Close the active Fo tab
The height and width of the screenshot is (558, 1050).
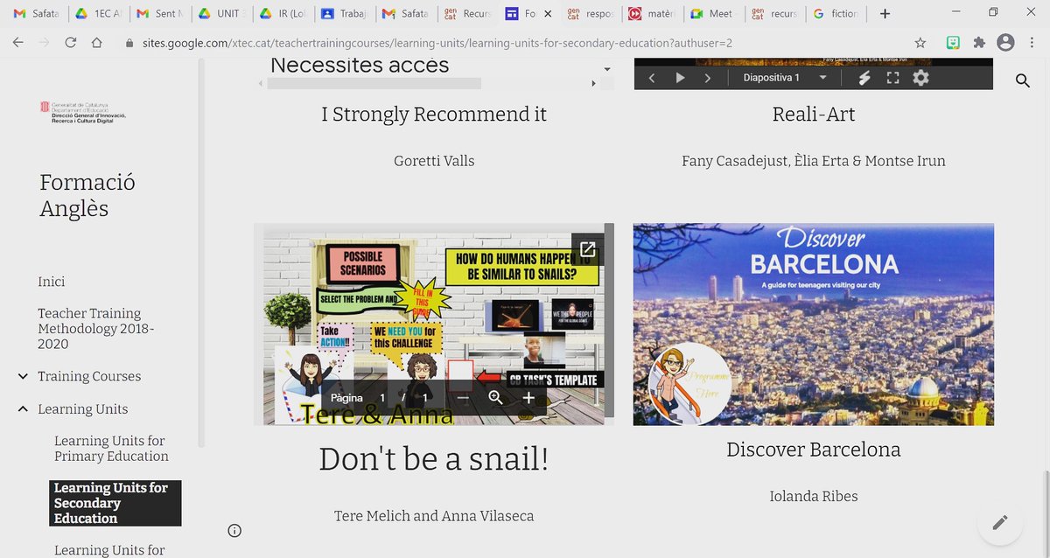(x=548, y=14)
